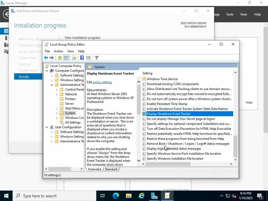Click the taskbar clock showing 9:16 PM
268x201 pixels.
tap(245, 196)
